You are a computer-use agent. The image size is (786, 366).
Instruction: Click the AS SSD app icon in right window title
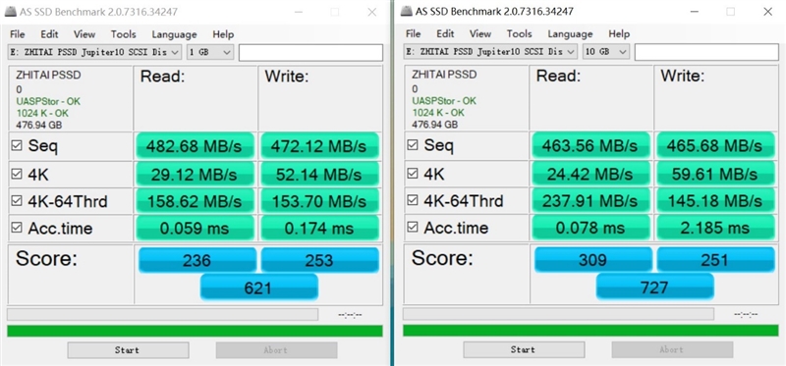click(407, 11)
